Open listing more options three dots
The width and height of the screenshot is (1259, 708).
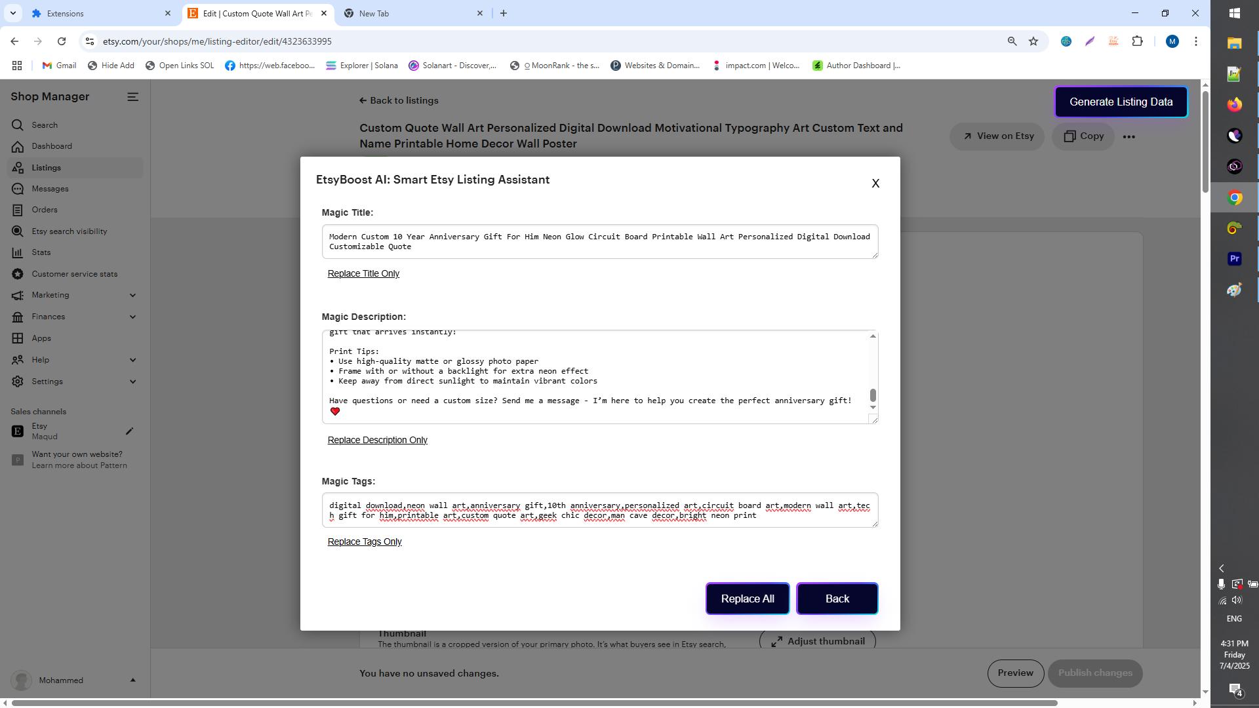click(1129, 137)
